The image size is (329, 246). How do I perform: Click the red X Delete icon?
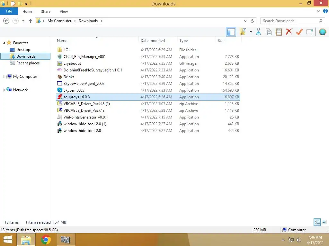pyautogui.click(x=289, y=32)
